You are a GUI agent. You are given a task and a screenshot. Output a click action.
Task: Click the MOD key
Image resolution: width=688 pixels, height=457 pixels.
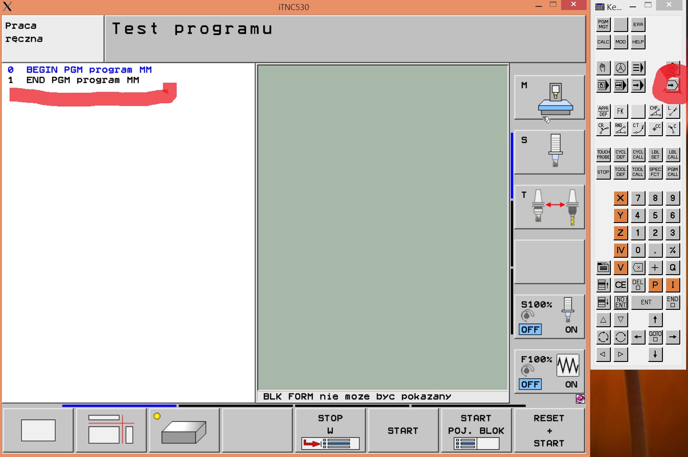click(x=620, y=42)
